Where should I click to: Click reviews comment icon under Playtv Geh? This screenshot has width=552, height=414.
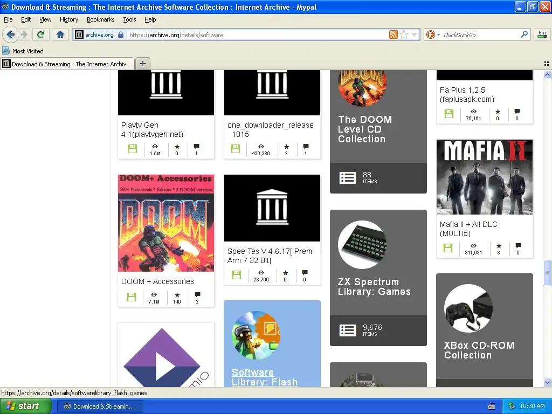coord(196,146)
